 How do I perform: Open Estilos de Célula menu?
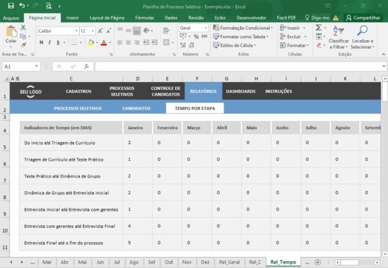click(234, 45)
